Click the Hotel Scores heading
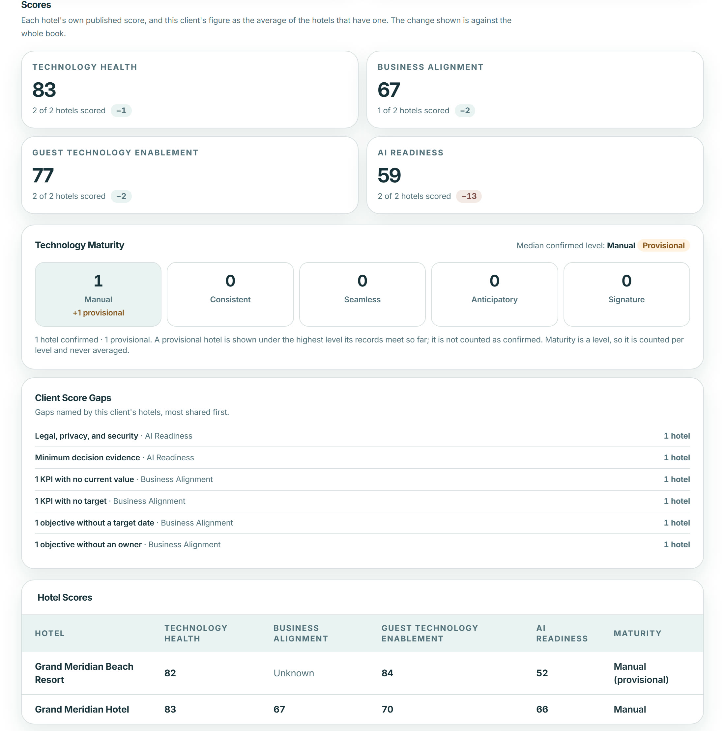 tap(65, 597)
